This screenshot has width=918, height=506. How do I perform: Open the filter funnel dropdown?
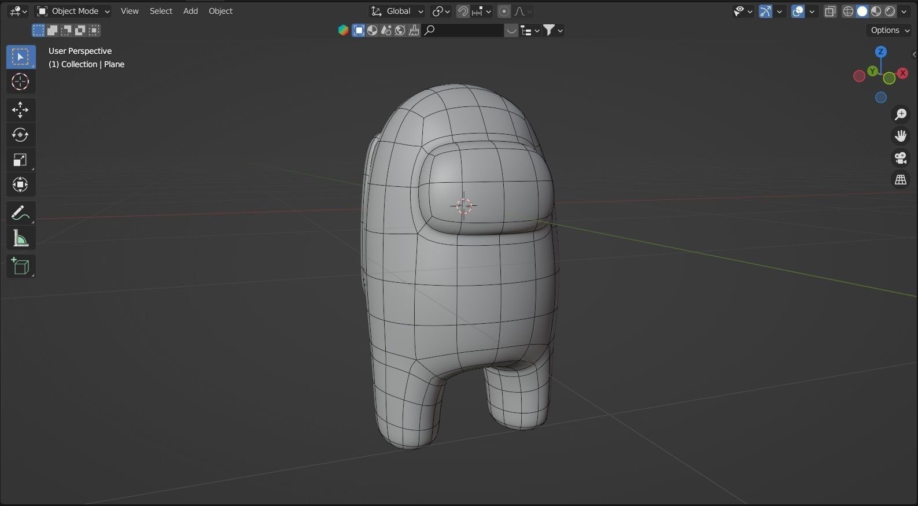554,30
